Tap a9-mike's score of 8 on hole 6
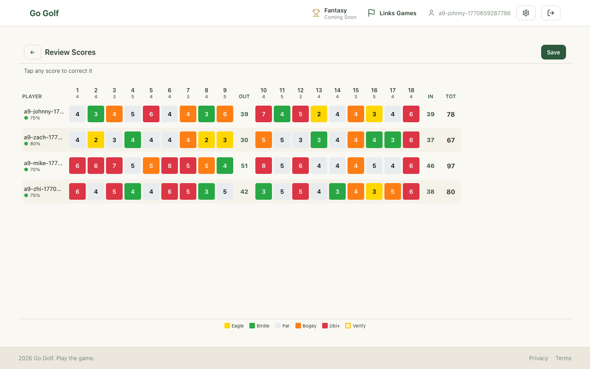 pos(170,166)
